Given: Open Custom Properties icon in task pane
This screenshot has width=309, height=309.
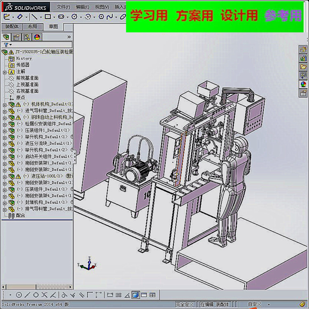Looking at the screenshot, I should [303, 93].
